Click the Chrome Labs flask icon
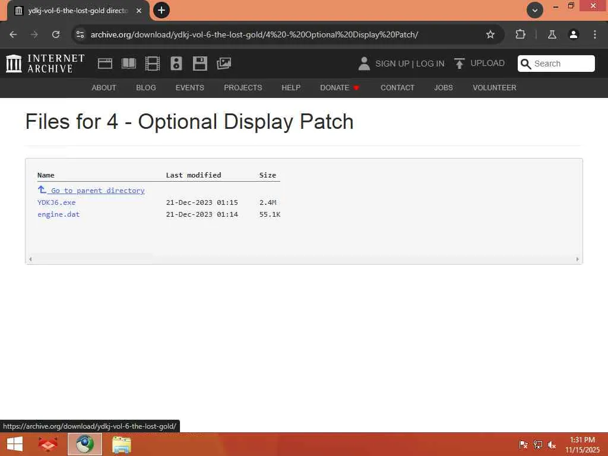This screenshot has width=608, height=456. (552, 34)
